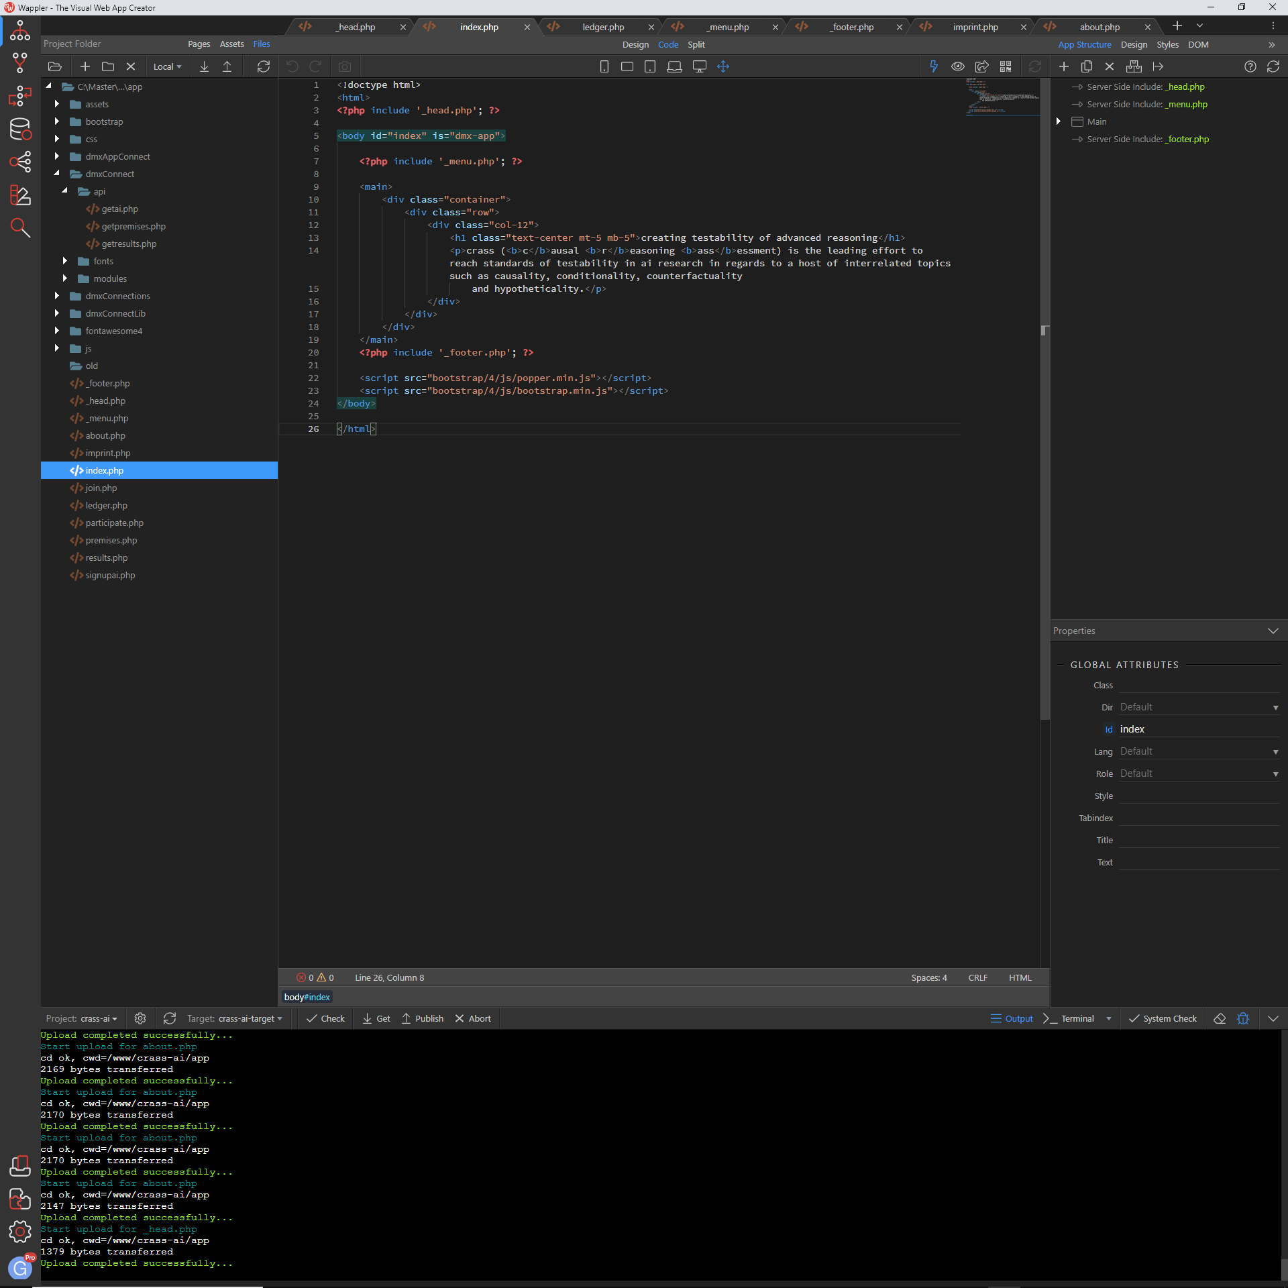The height and width of the screenshot is (1288, 1288).
Task: Switch editor to Split view
Action: [x=696, y=44]
